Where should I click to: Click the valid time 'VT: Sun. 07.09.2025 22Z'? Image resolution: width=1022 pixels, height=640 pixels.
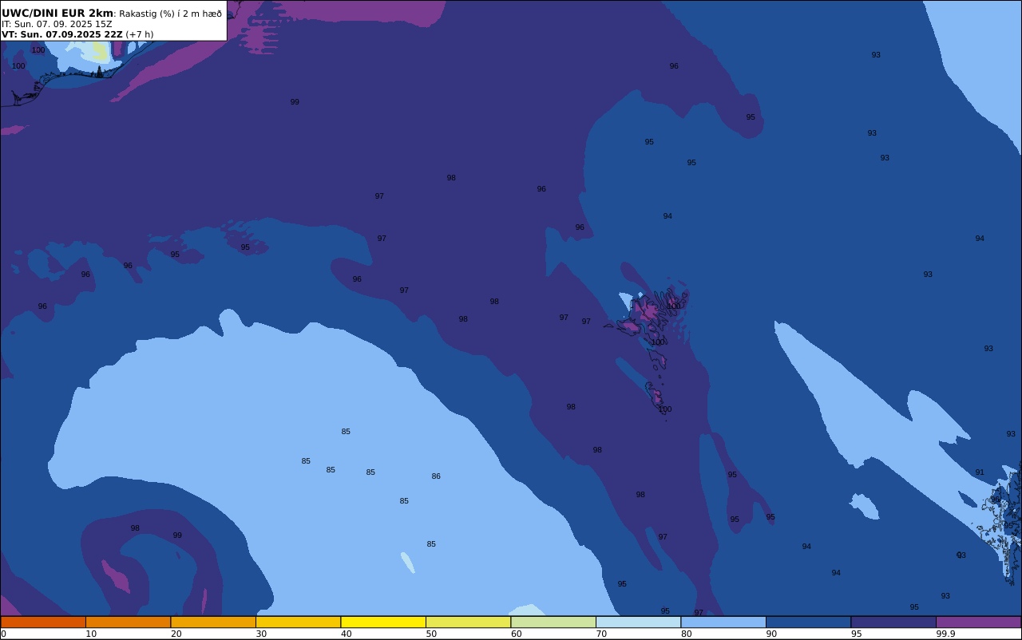pyautogui.click(x=62, y=34)
